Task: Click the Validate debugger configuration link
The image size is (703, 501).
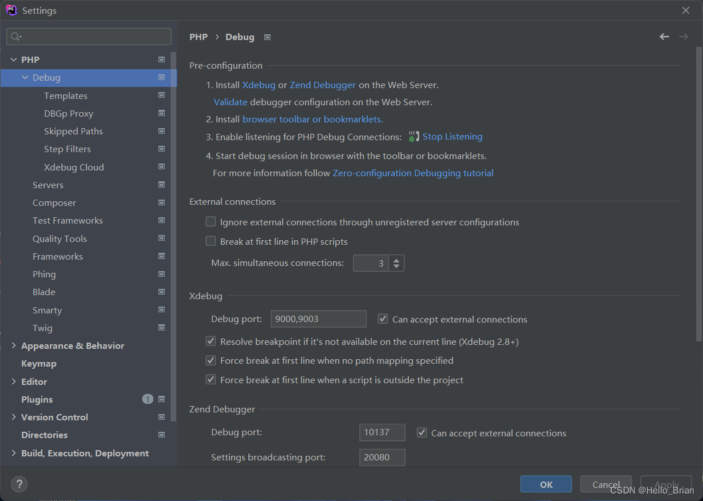Action: (x=231, y=102)
